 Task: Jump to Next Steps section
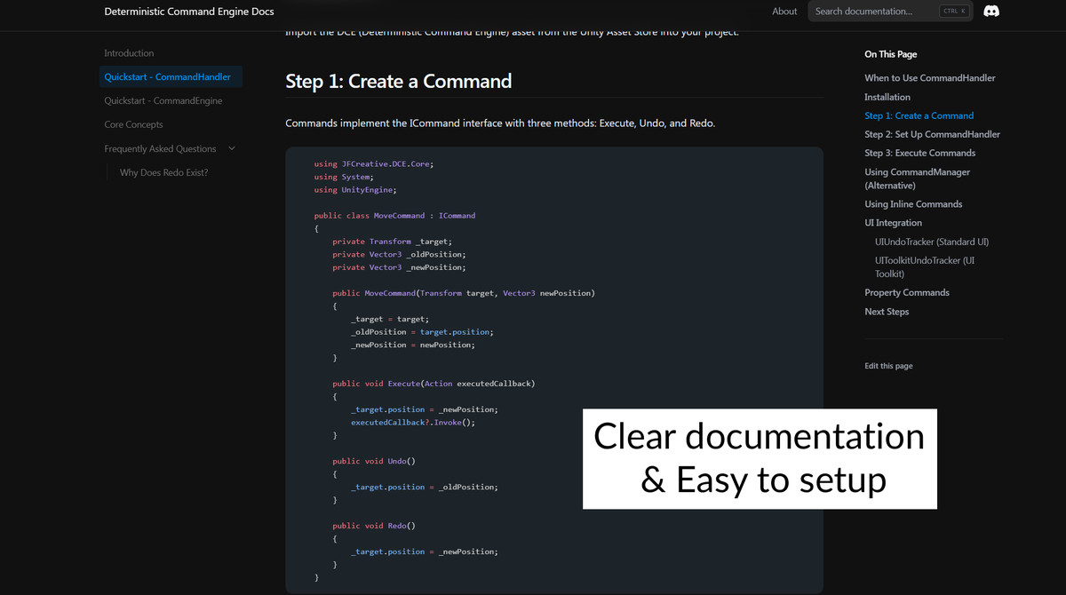coord(887,312)
